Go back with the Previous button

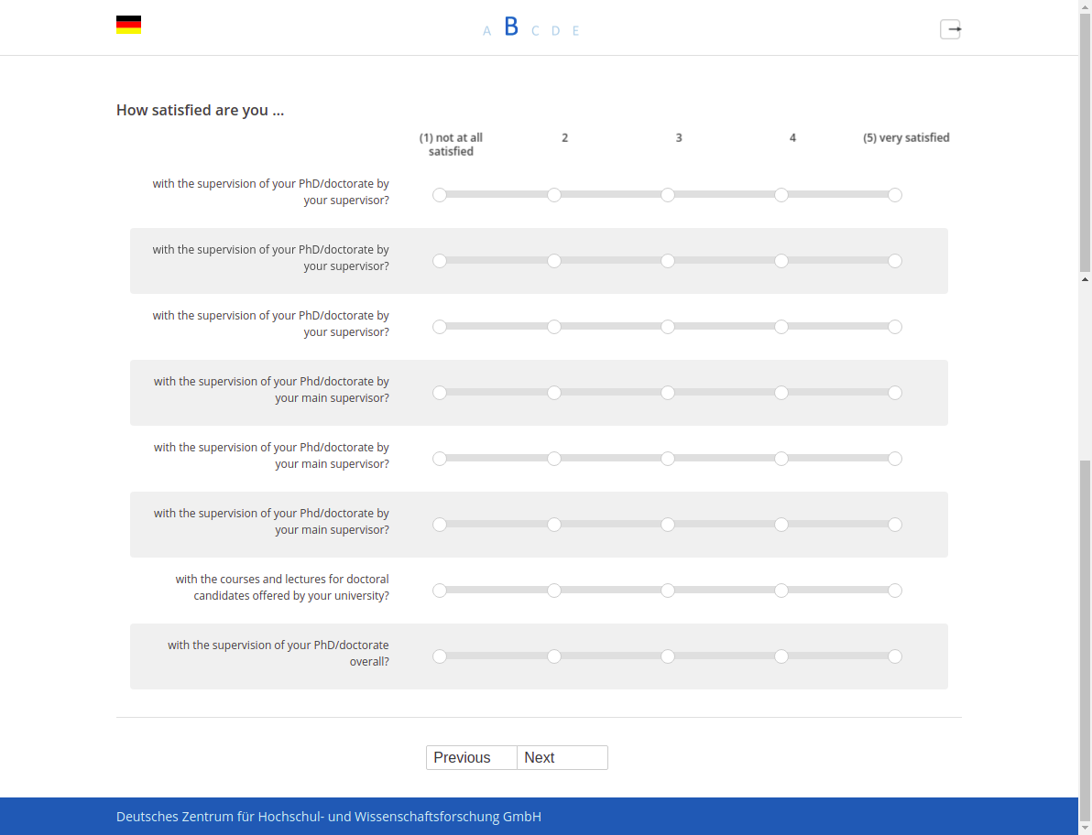[x=472, y=758]
